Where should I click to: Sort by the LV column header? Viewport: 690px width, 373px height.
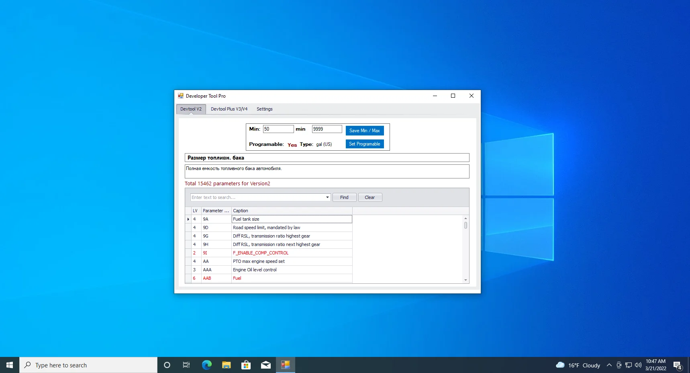point(196,211)
